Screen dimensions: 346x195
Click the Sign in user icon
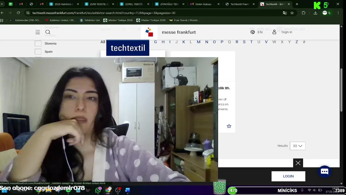[274, 32]
